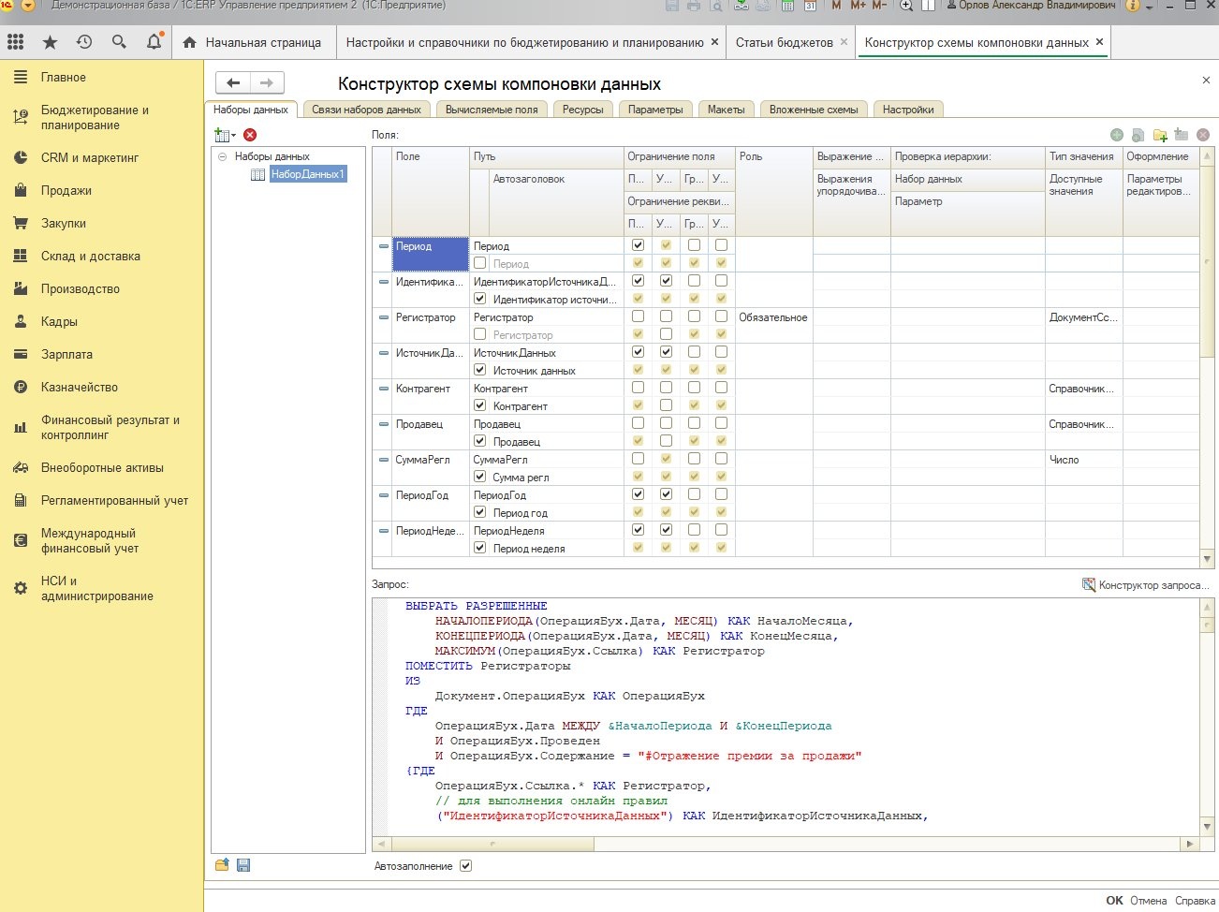Click the zoom magnifier icon in title bar

(x=906, y=6)
